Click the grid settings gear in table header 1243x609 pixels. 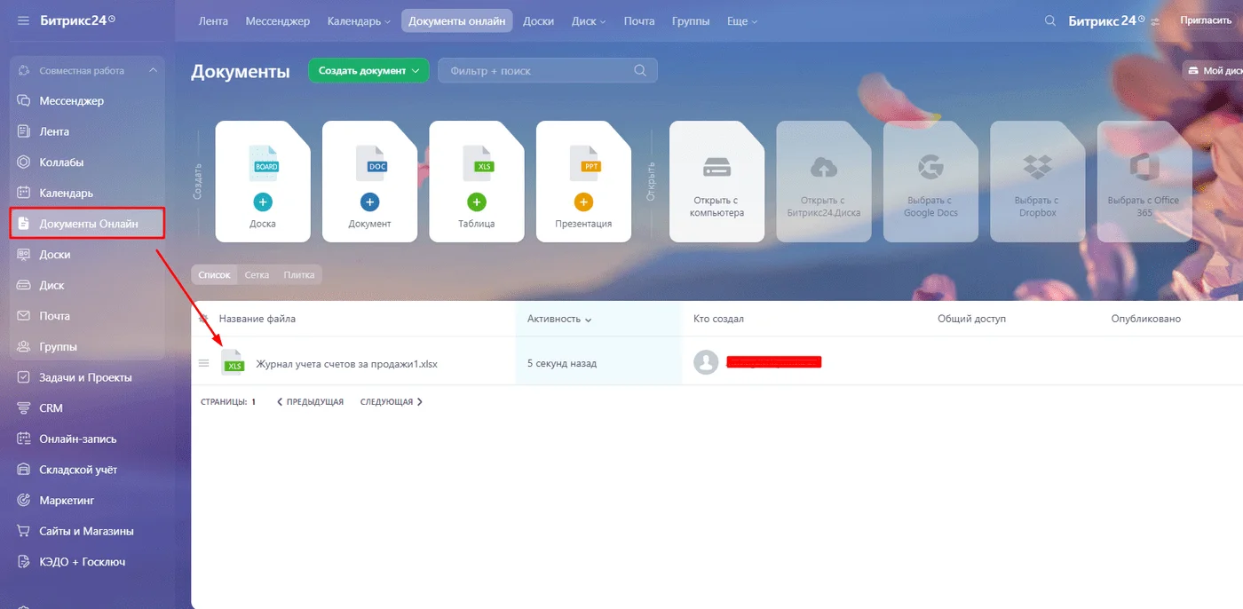tap(203, 319)
